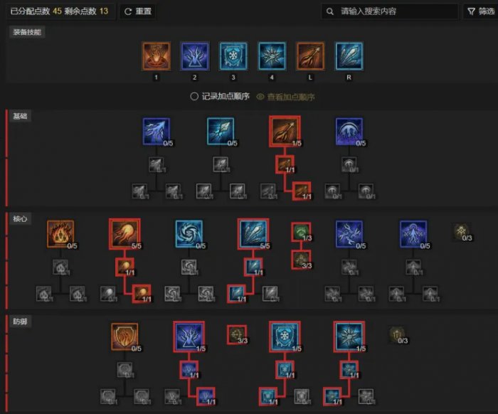Click the Incinerate core skill at 0/5

(60, 233)
